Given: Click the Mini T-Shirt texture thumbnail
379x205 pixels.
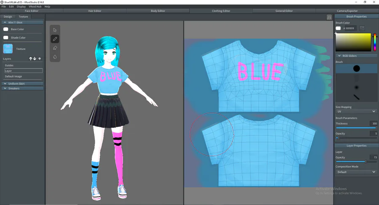Looking at the screenshot, I should click(x=8, y=49).
